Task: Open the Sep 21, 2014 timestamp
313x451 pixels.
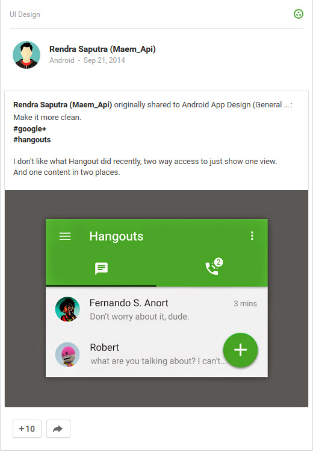Action: pyautogui.click(x=104, y=60)
